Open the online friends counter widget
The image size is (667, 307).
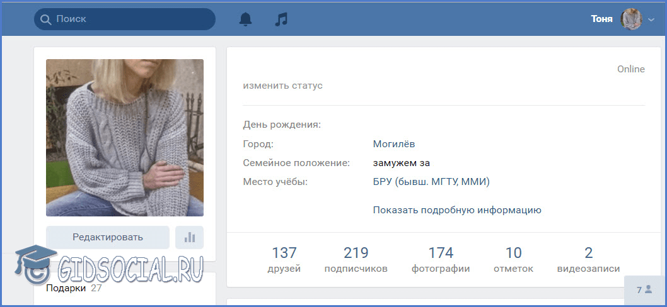coord(644,290)
